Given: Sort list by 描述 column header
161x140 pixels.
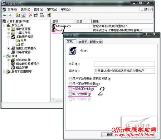Looking at the screenshot, I should pos(122,21).
